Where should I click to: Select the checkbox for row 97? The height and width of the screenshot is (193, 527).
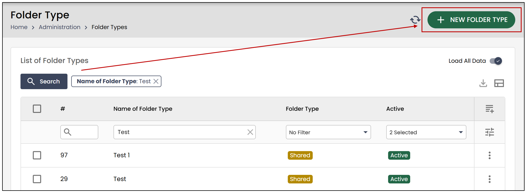click(37, 155)
